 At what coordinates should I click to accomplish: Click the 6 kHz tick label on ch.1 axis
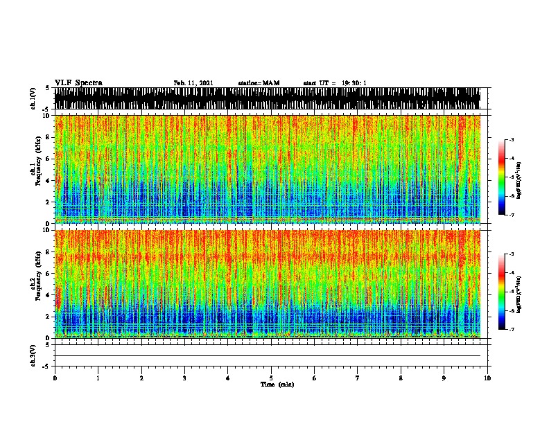(x=48, y=159)
